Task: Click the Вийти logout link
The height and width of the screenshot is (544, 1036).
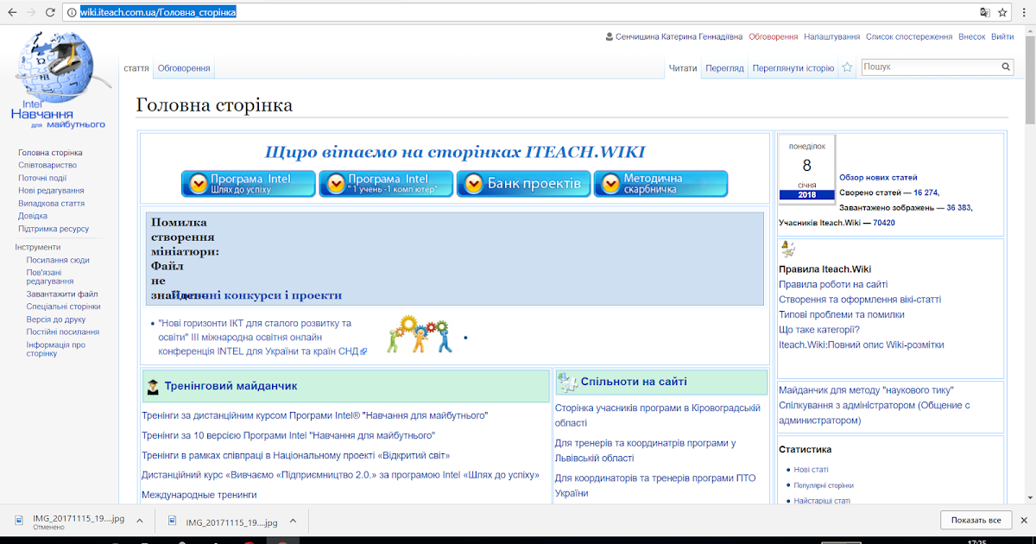Action: pos(1002,37)
